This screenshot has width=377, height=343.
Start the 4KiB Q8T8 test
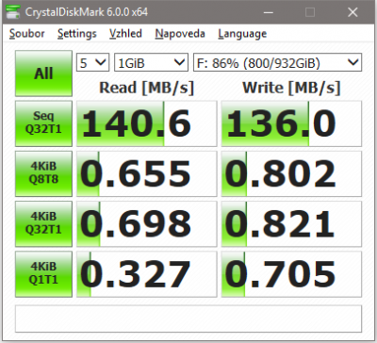pos(43,173)
